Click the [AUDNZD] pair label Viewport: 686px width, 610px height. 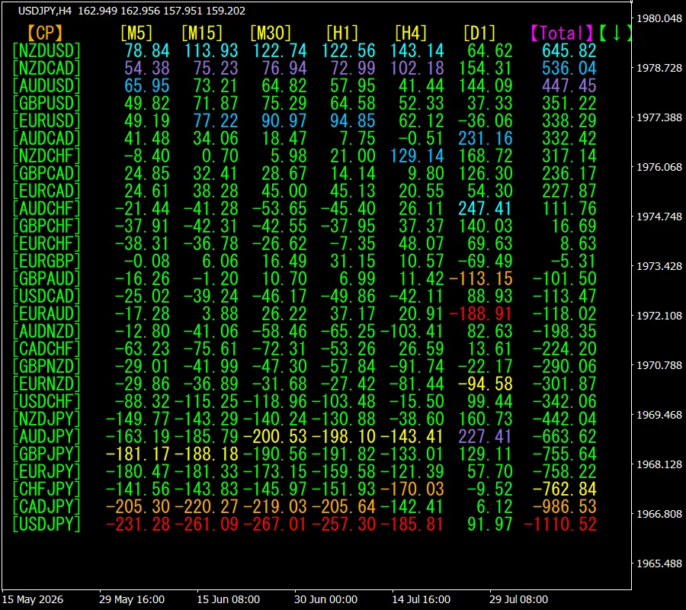click(46, 331)
